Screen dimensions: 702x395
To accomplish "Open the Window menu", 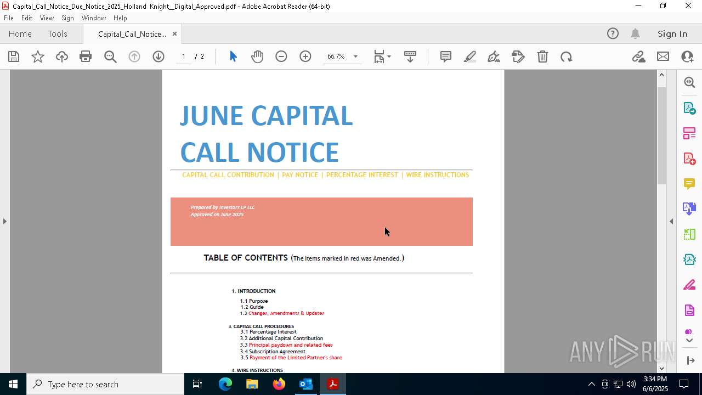I will point(94,18).
